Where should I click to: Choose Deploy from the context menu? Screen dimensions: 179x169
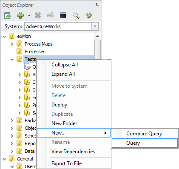60,105
